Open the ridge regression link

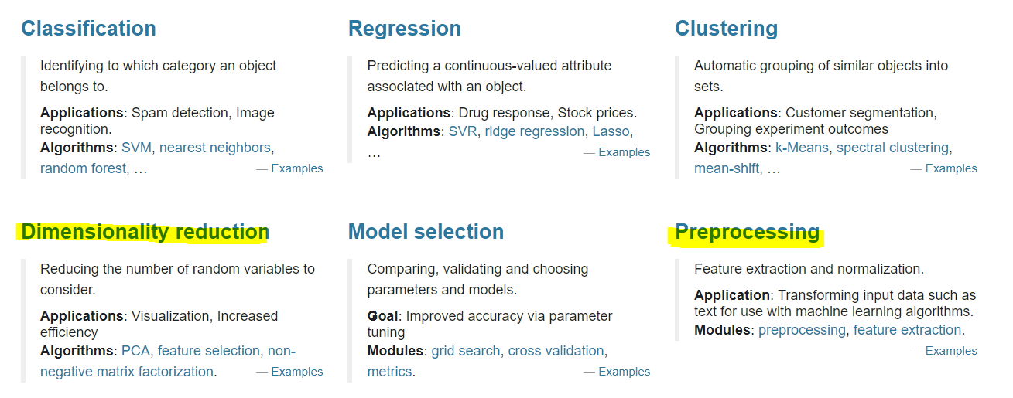534,132
